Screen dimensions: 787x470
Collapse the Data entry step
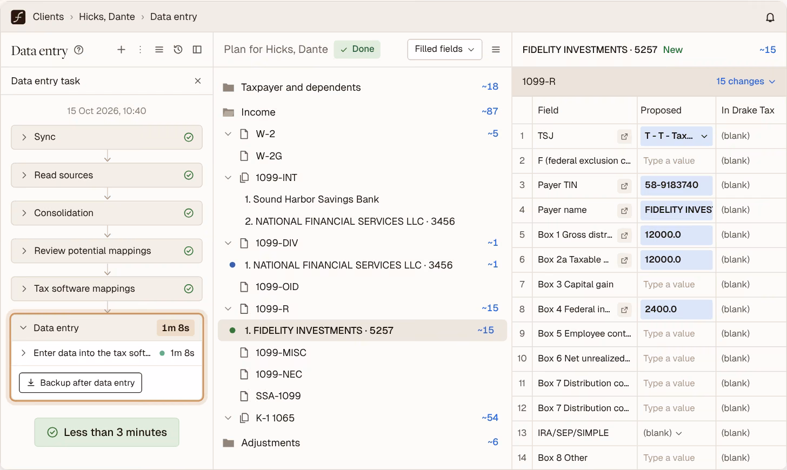pyautogui.click(x=23, y=328)
